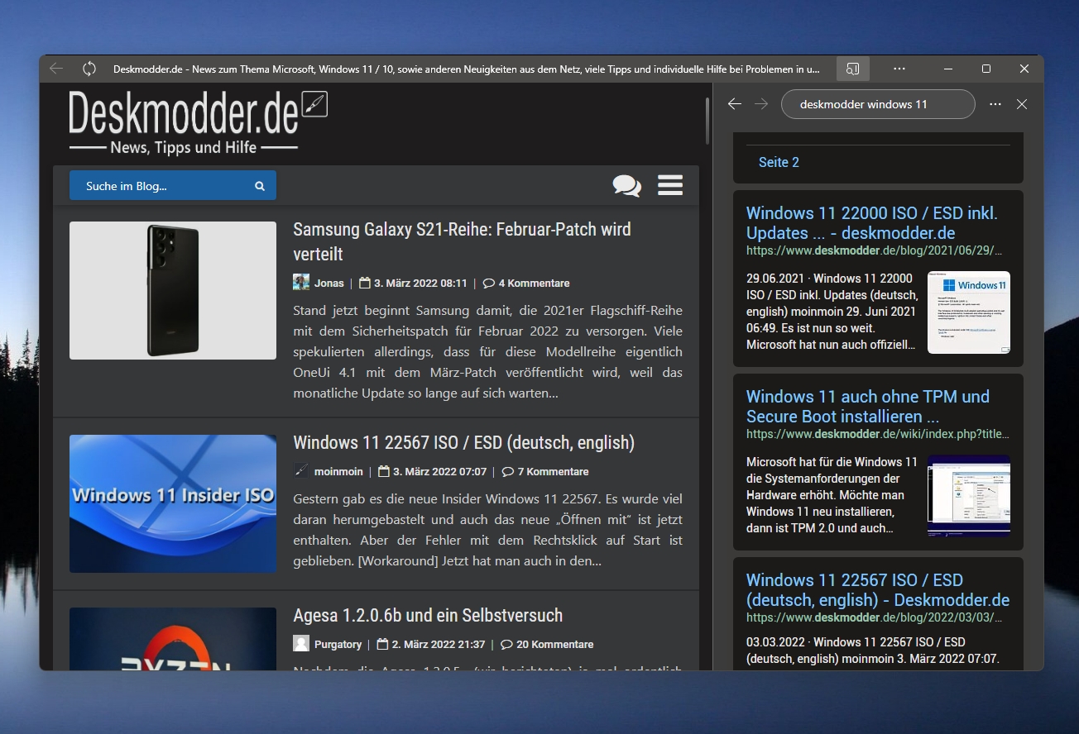Click calendar icon beside 2. März 2022 21:37
Viewport: 1079px width, 734px height.
382,644
